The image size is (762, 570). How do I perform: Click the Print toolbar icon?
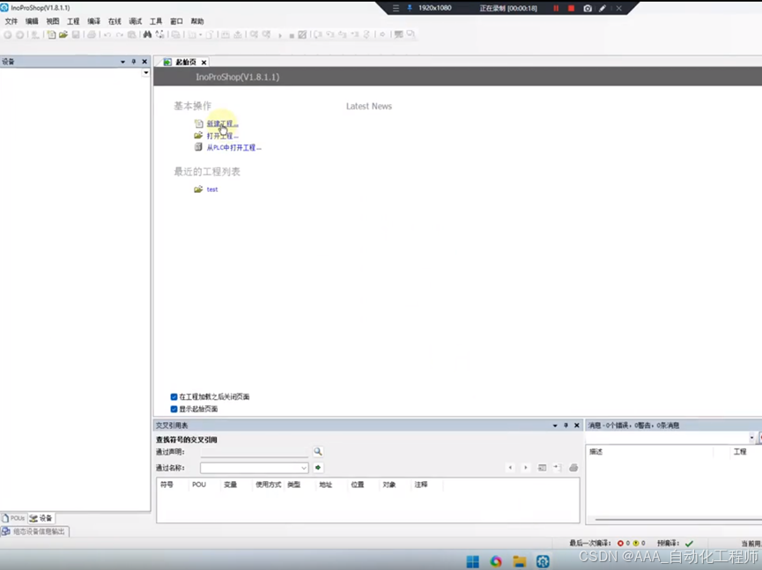(x=92, y=34)
